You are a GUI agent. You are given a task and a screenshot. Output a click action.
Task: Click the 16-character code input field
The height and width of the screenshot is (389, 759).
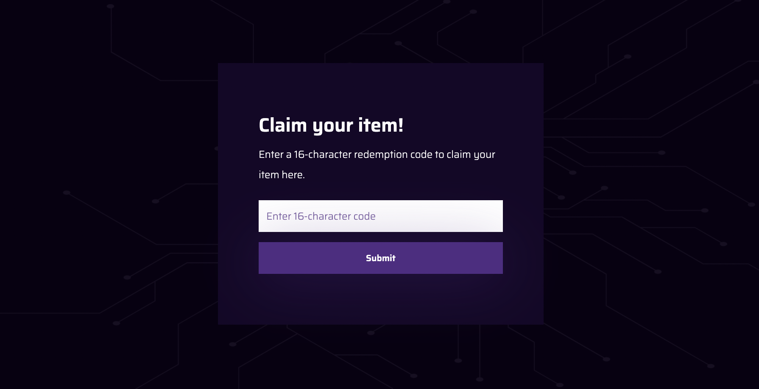[x=380, y=216]
